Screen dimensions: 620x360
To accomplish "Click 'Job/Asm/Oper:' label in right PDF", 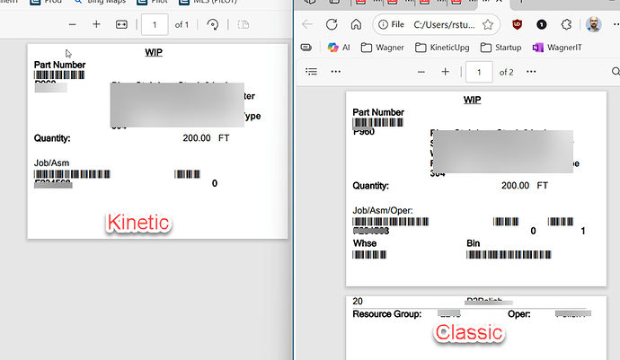I will (383, 211).
